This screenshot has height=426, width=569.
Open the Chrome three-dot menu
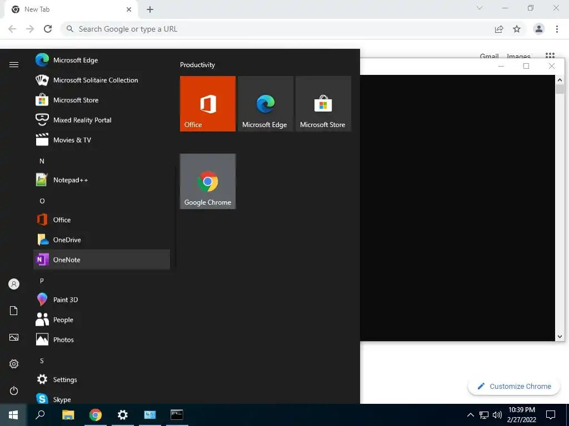[x=557, y=29]
